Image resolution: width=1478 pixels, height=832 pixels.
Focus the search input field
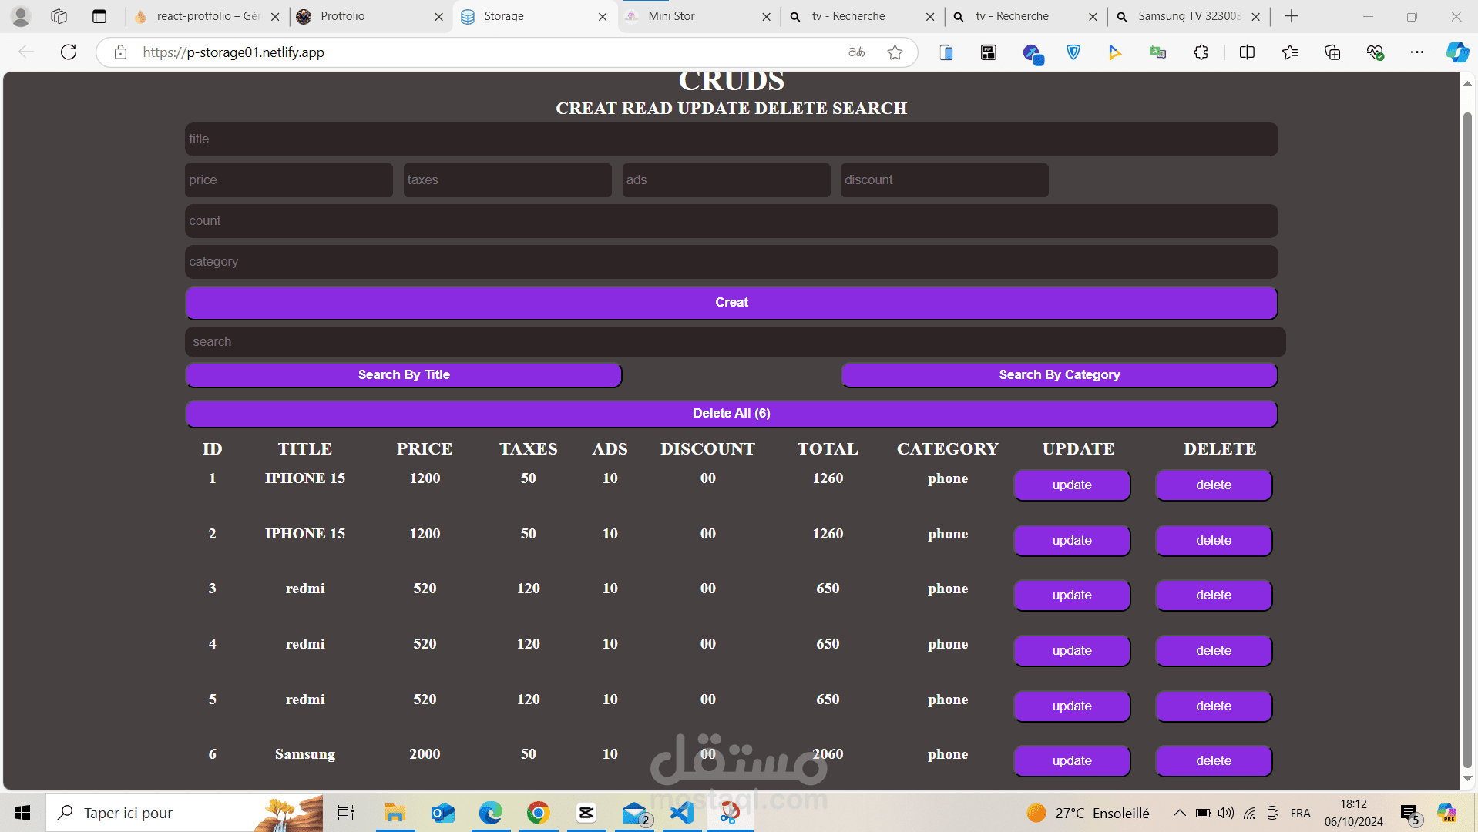point(735,342)
